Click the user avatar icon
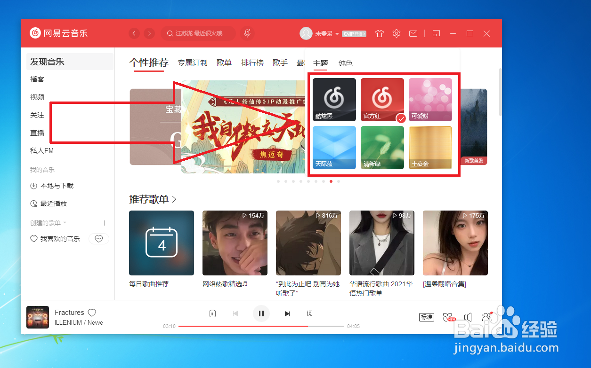Viewport: 591px width, 368px height. (306, 33)
